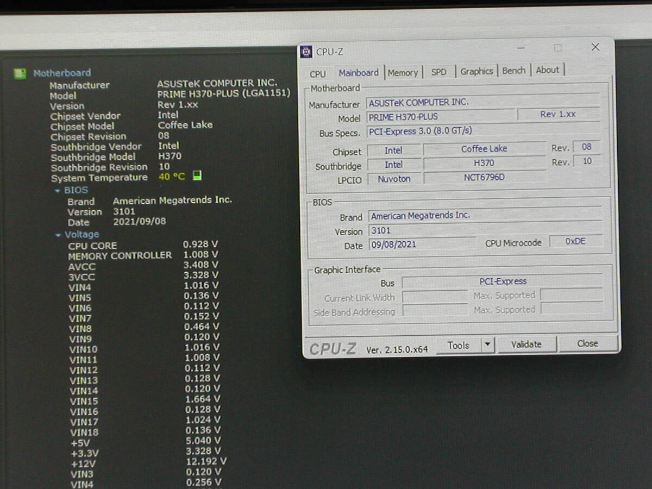This screenshot has width=652, height=489.
Task: Click the +5V 5.040 V row
Action: (x=146, y=441)
